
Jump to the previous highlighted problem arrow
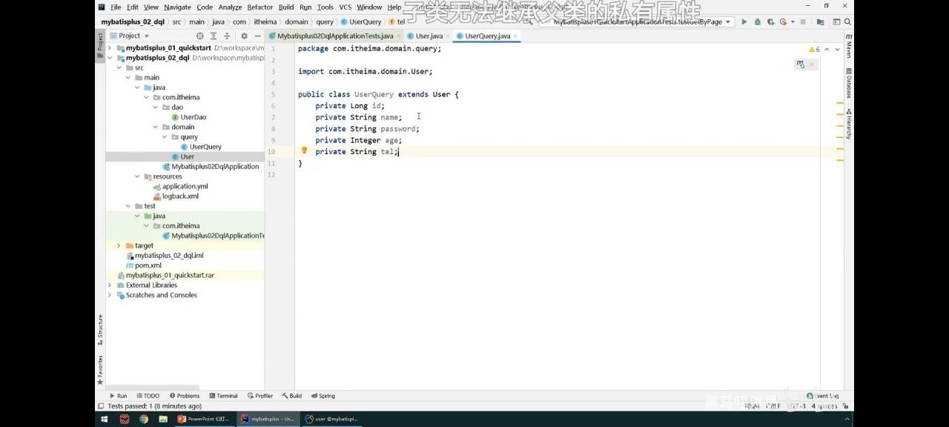[827, 49]
